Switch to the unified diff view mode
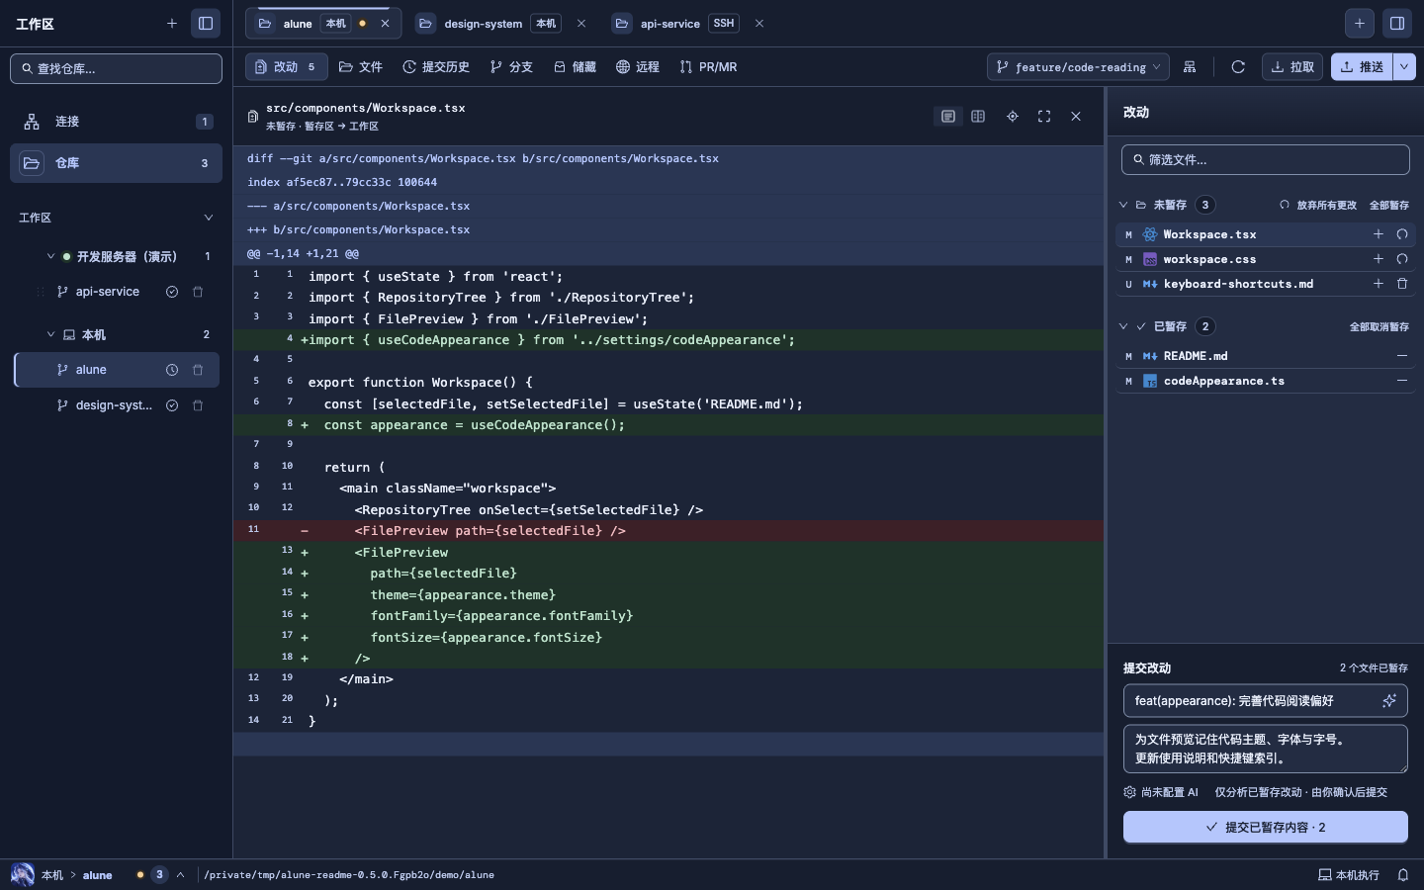 [x=948, y=117]
